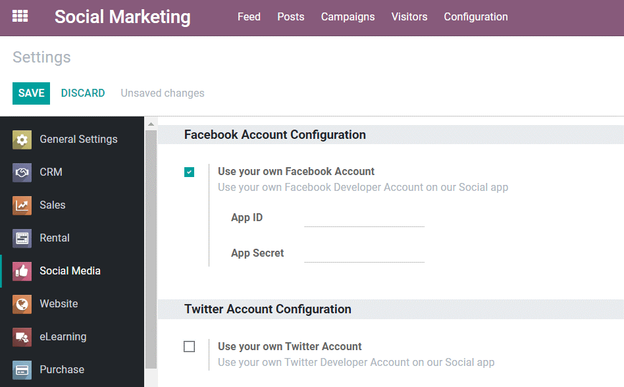
Task: Uncheck Use your own Facebook Account
Action: tap(189, 172)
